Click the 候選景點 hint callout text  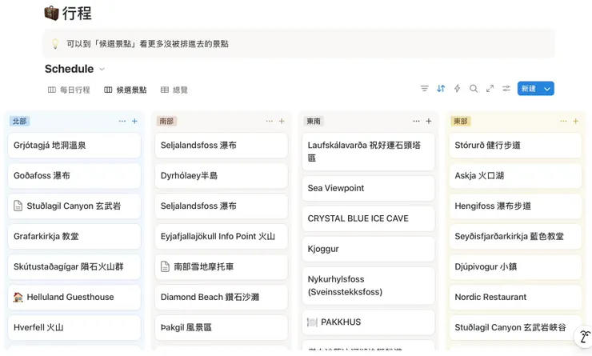[148, 44]
